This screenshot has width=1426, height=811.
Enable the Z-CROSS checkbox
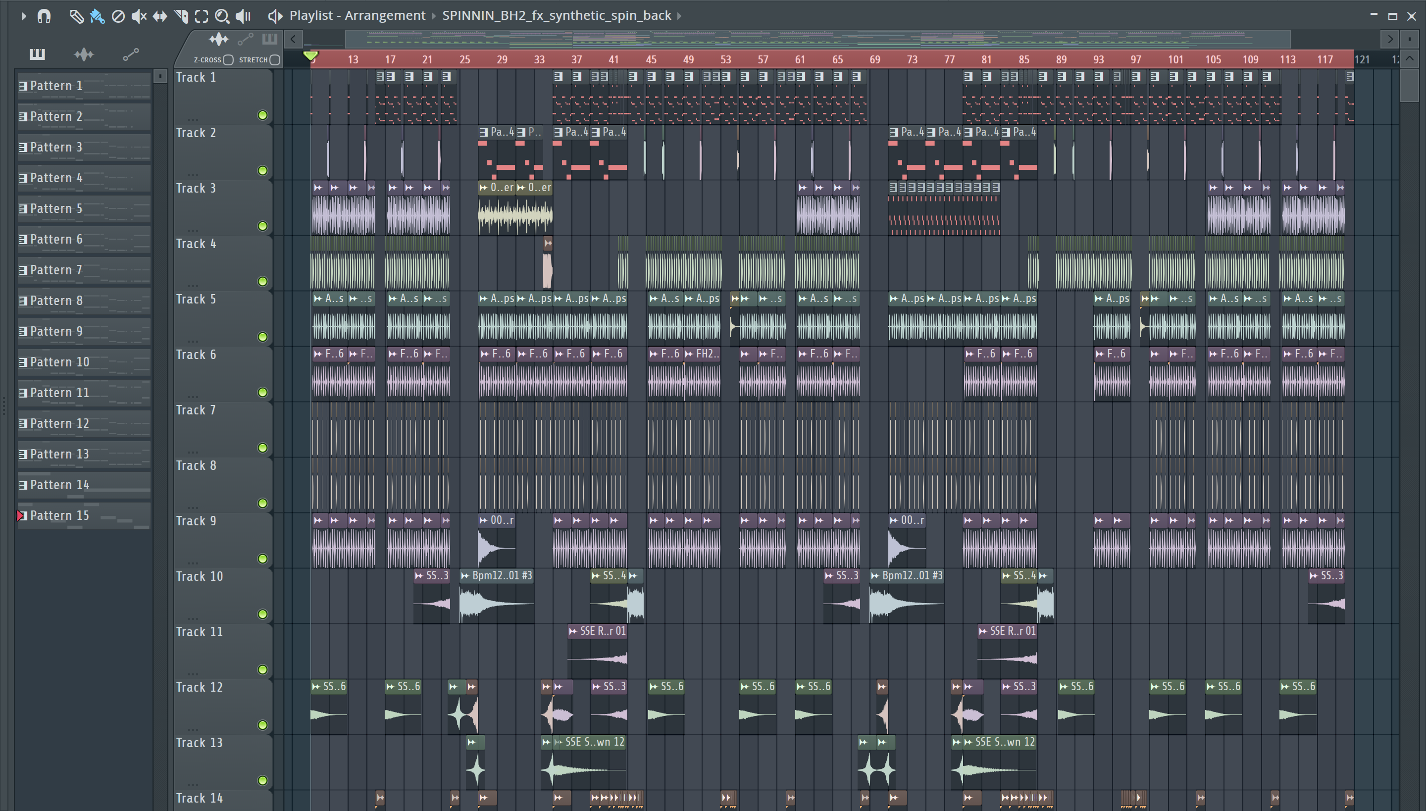click(228, 59)
